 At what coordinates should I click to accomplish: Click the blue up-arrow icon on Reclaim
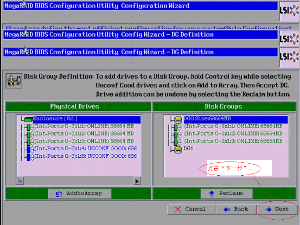click(212, 194)
